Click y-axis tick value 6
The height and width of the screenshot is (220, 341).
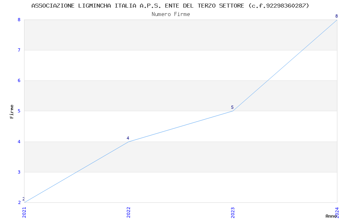pos(19,80)
